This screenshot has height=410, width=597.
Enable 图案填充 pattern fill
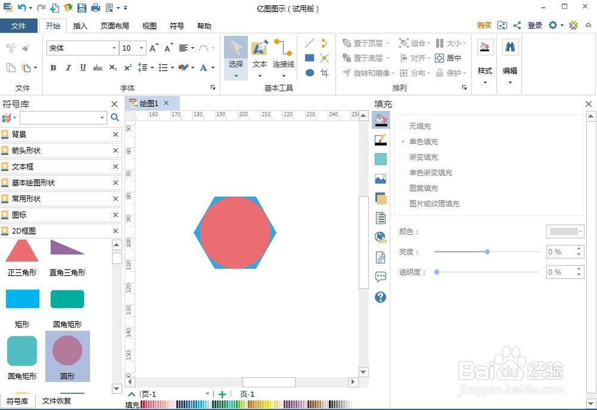coord(404,188)
